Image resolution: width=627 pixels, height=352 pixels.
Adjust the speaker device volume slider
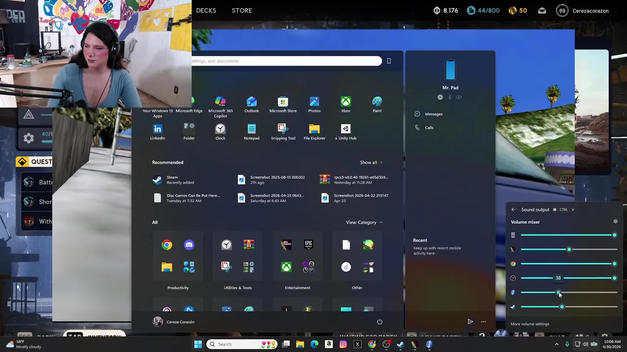pos(569,235)
